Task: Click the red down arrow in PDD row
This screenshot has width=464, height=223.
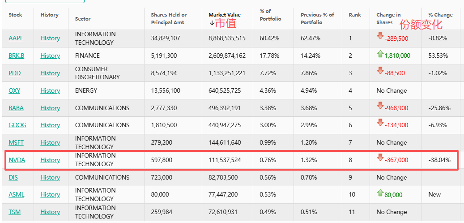Action: click(380, 71)
